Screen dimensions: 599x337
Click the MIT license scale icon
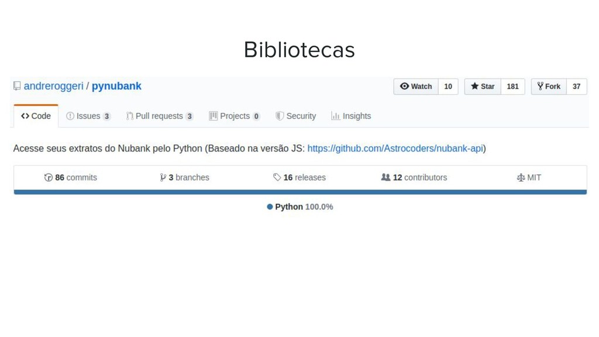point(521,177)
